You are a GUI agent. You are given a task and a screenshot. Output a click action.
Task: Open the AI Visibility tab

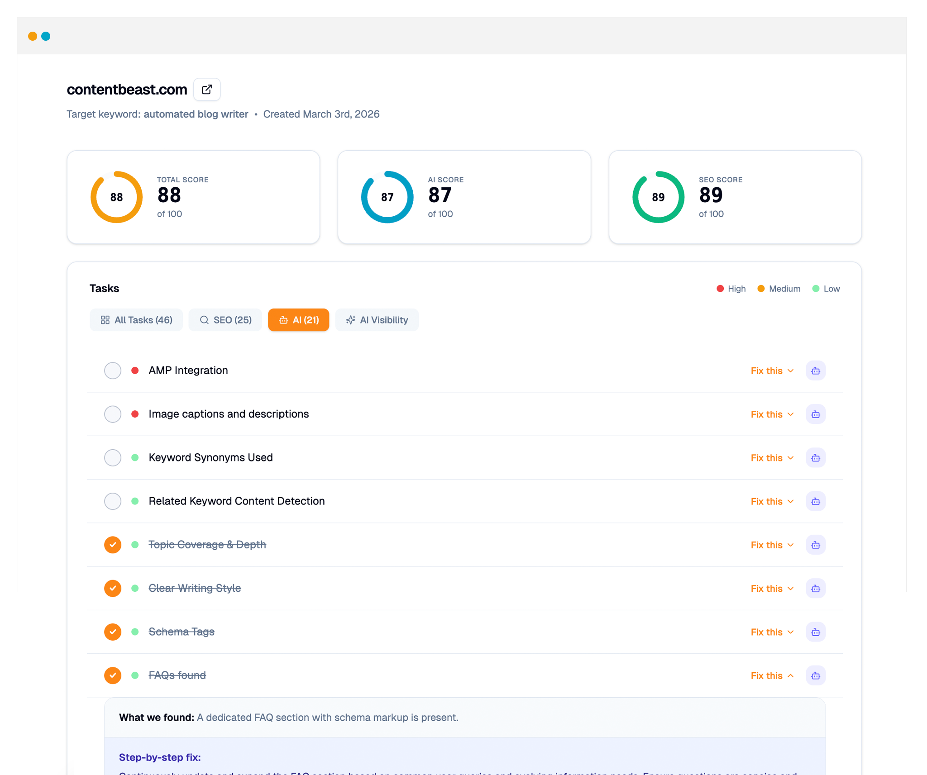click(377, 320)
